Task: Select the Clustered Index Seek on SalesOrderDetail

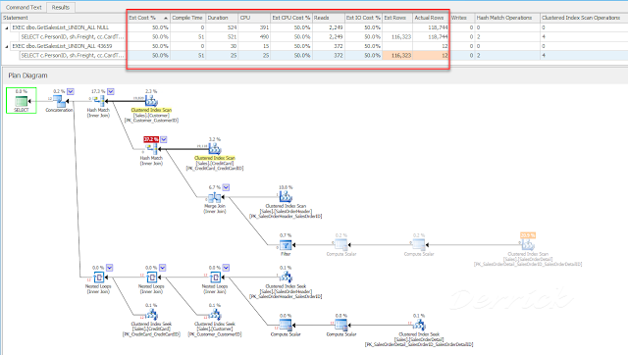Action: (x=419, y=326)
